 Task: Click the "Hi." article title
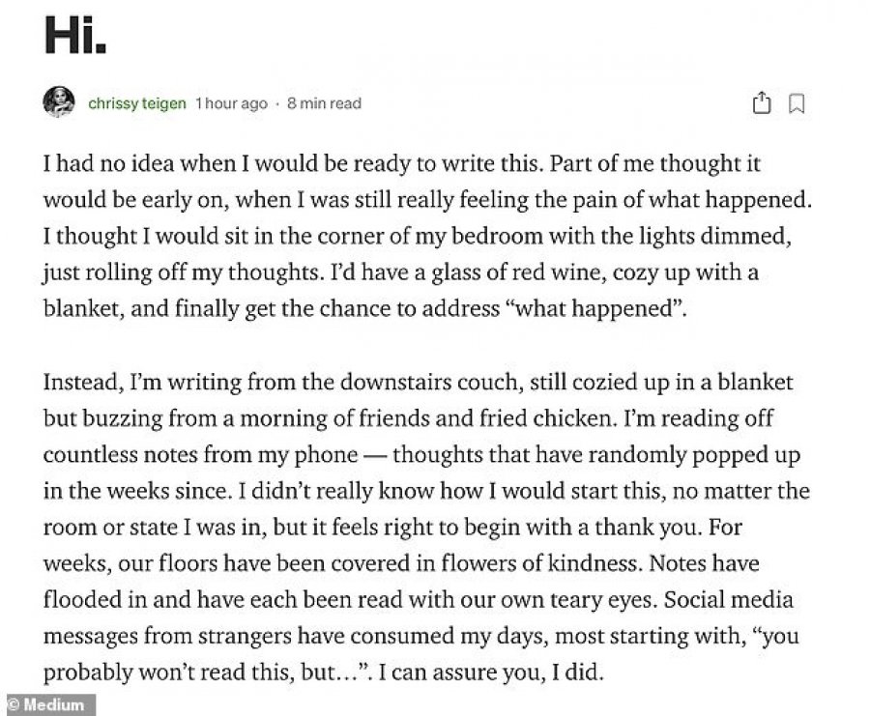[75, 35]
